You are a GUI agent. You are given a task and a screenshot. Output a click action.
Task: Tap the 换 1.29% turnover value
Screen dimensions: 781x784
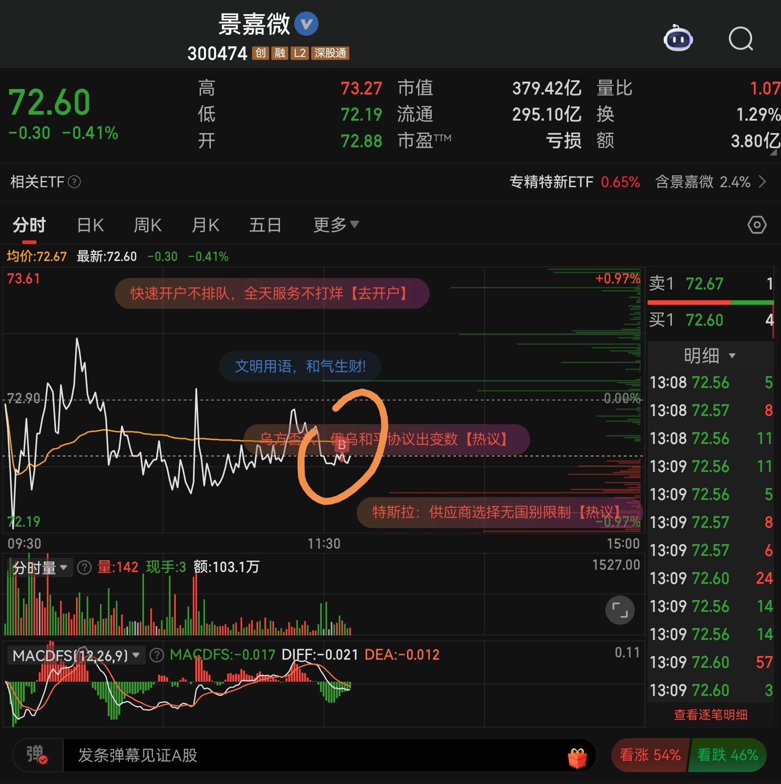[758, 114]
